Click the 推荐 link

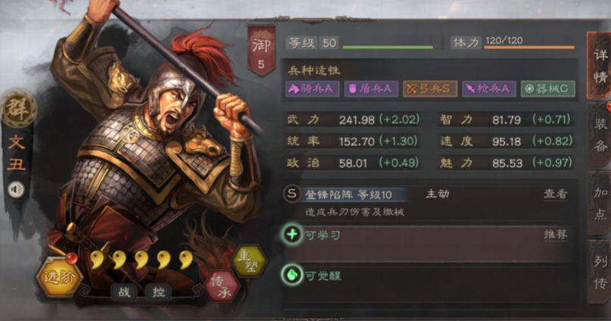click(x=555, y=235)
